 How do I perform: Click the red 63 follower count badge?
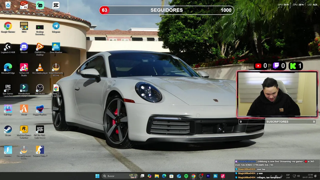tap(104, 10)
